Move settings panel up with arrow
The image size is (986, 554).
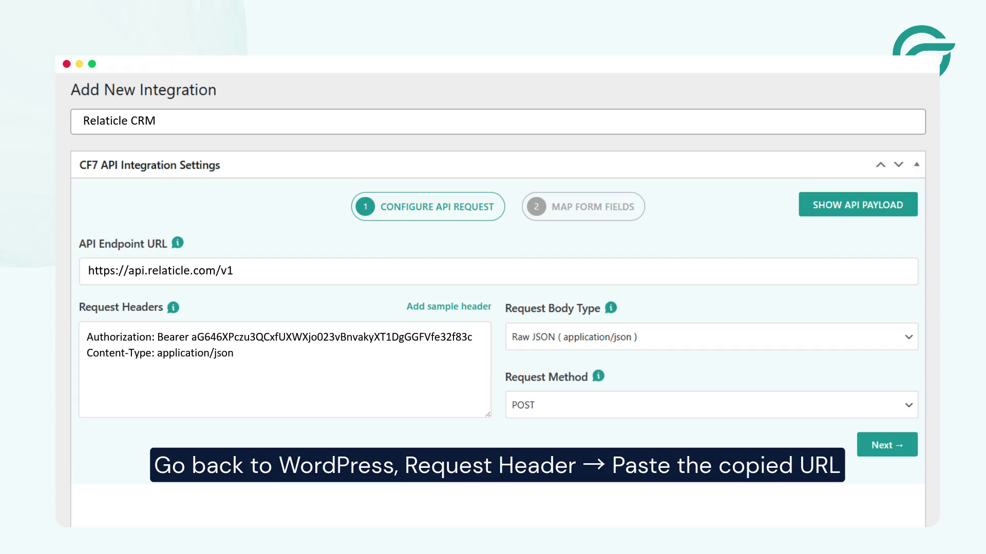coord(881,165)
